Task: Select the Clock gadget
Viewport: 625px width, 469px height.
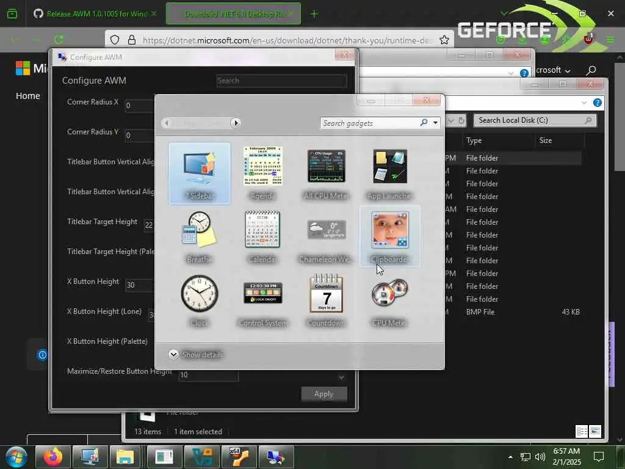Action: click(200, 300)
